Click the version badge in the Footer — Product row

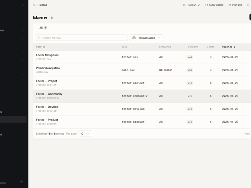click(x=190, y=122)
